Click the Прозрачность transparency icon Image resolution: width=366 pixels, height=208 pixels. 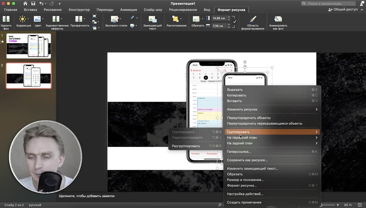[78, 19]
